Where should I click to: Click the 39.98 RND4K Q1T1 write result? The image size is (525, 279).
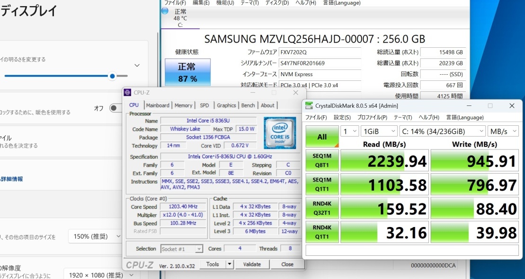coord(474,232)
